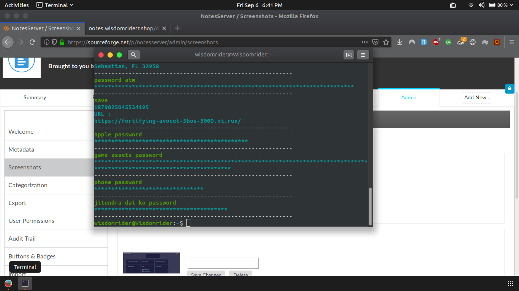The width and height of the screenshot is (519, 291).
Task: Click the Add New... button
Action: (477, 97)
